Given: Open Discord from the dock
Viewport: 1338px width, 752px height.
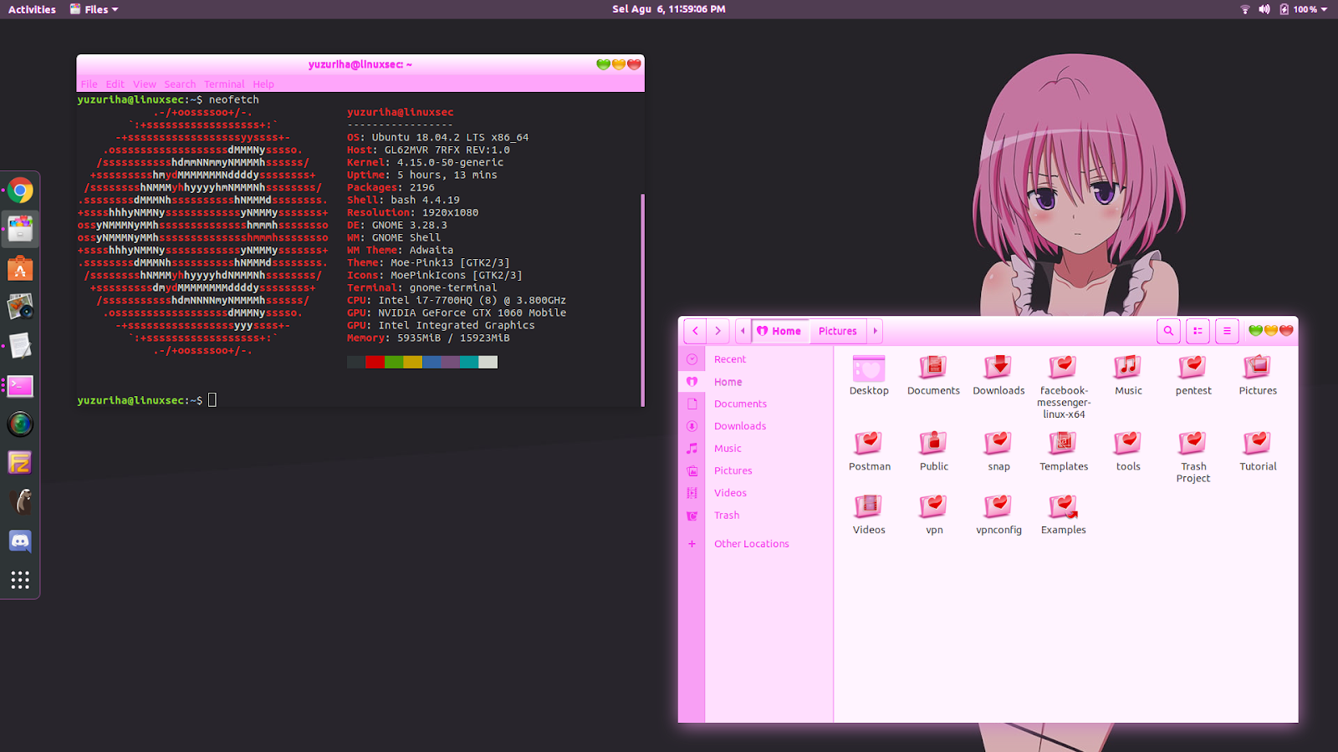Looking at the screenshot, I should click(x=20, y=541).
